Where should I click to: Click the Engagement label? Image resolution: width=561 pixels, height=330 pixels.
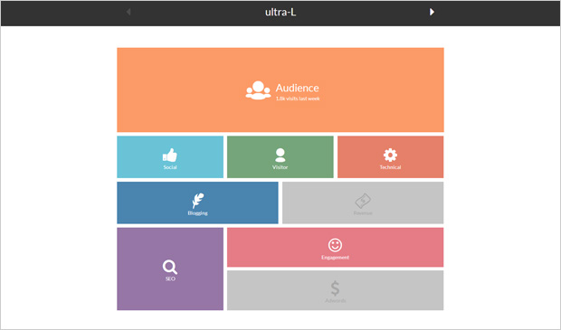[335, 258]
